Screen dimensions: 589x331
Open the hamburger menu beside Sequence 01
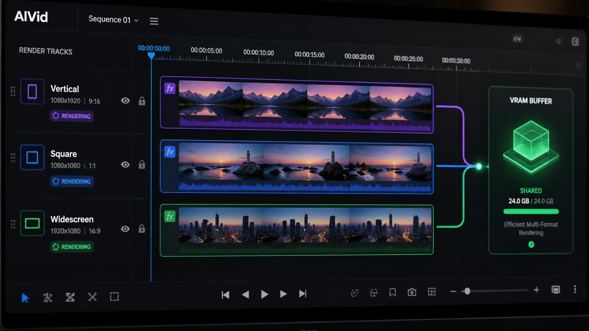154,21
